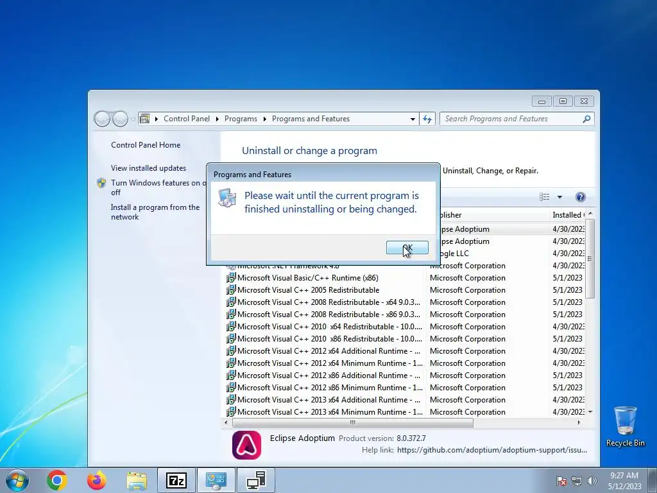Open the network computers taskbar button
This screenshot has height=493, width=657.
coord(256,480)
